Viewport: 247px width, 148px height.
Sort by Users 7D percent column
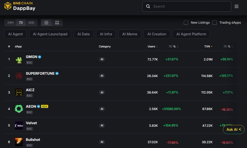pos(173,46)
